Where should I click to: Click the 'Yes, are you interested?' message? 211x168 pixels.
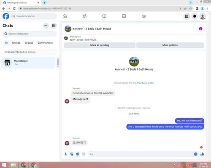189,121
